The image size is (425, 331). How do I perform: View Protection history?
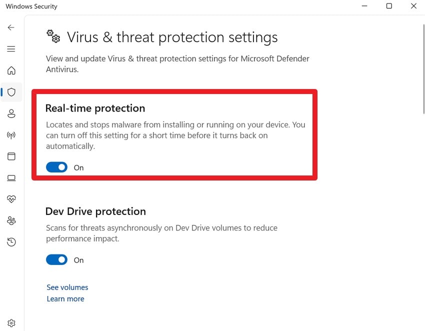pos(11,242)
